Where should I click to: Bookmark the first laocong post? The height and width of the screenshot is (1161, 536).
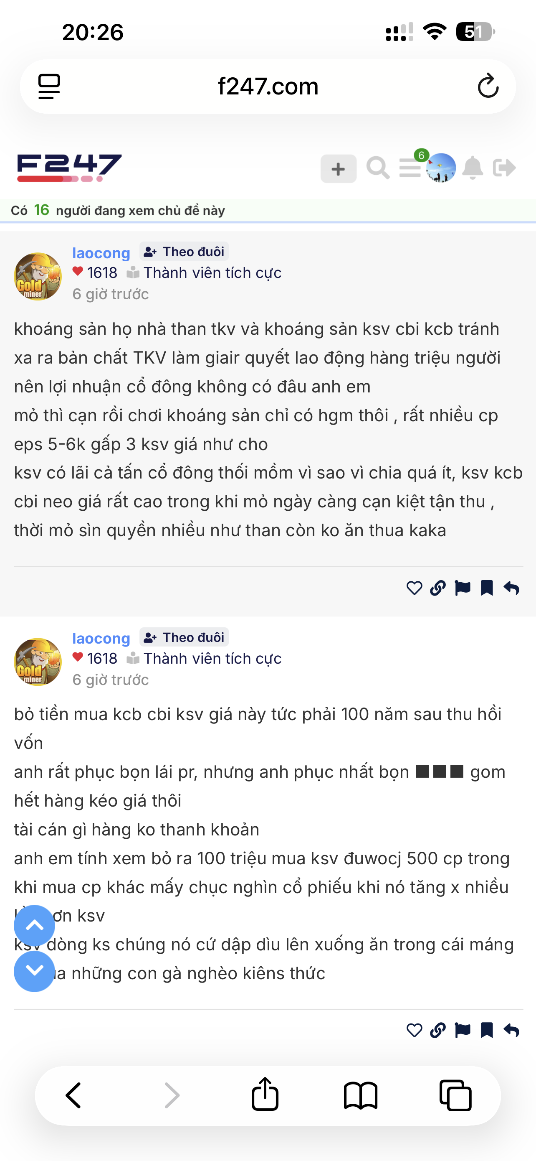point(486,588)
